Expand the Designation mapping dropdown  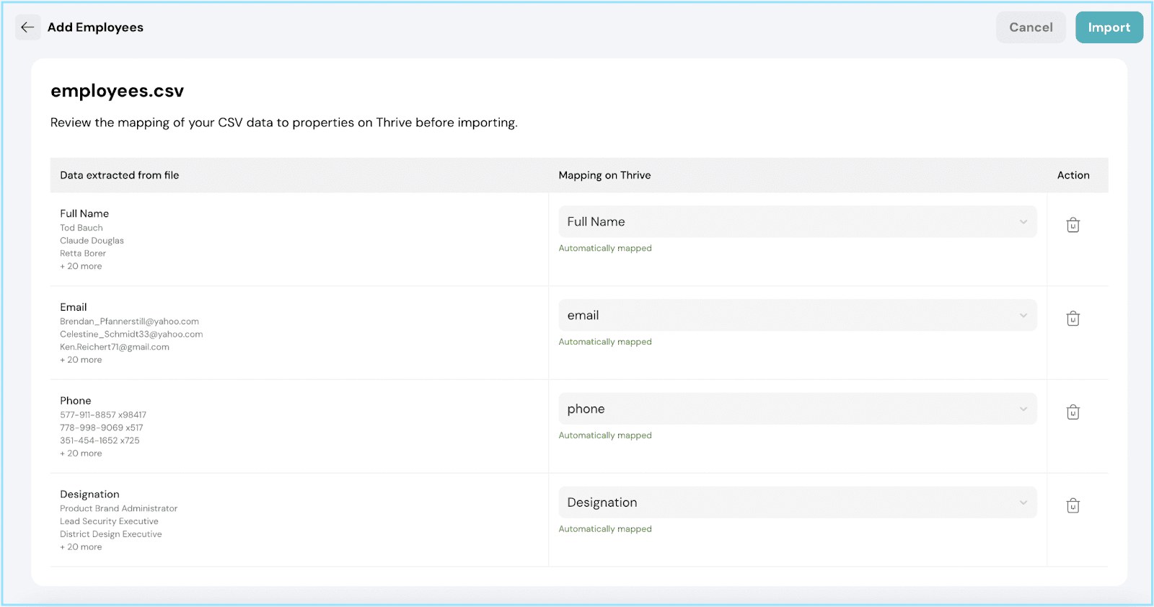(x=797, y=503)
